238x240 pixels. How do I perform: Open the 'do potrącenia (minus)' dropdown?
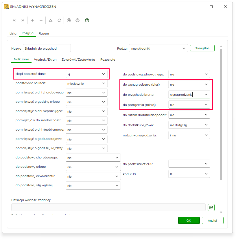click(189, 104)
